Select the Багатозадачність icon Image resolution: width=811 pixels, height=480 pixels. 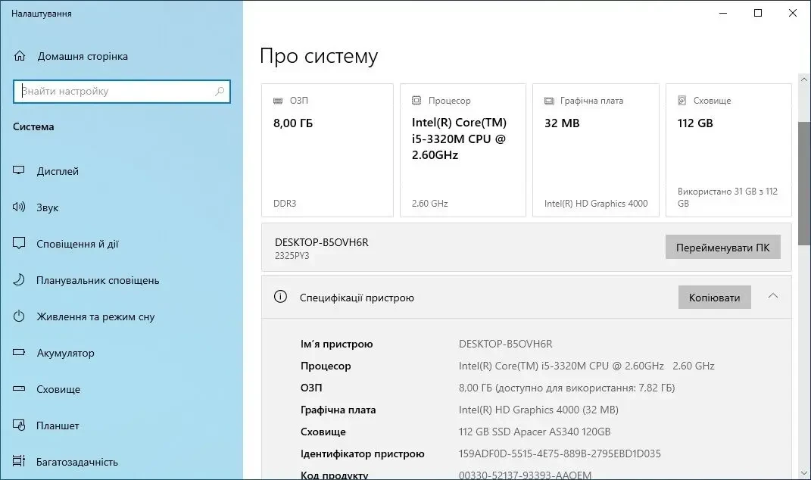pos(19,461)
